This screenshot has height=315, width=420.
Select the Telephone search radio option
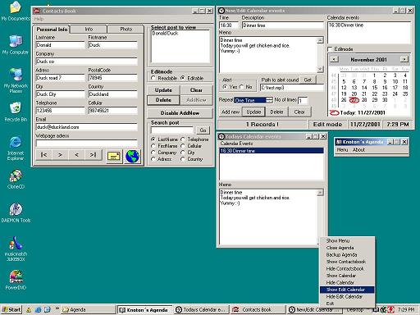click(183, 139)
